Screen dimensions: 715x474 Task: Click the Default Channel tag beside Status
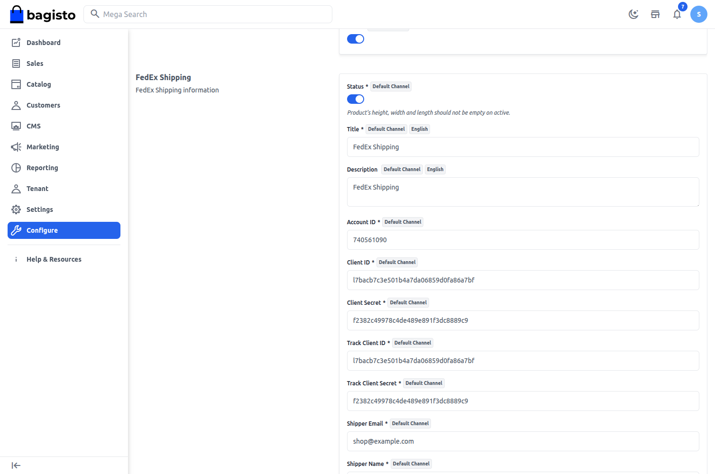391,86
